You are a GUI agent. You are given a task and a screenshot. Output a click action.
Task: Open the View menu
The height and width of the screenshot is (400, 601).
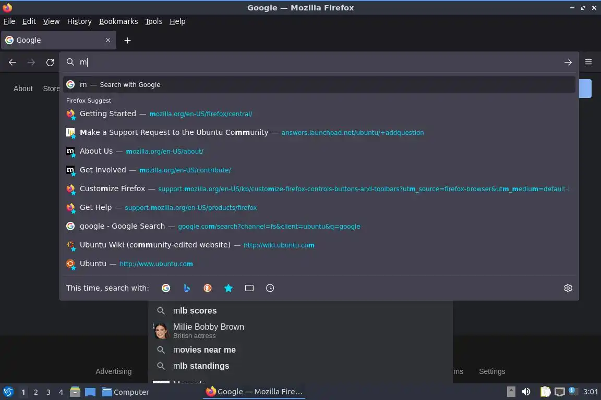click(x=51, y=21)
